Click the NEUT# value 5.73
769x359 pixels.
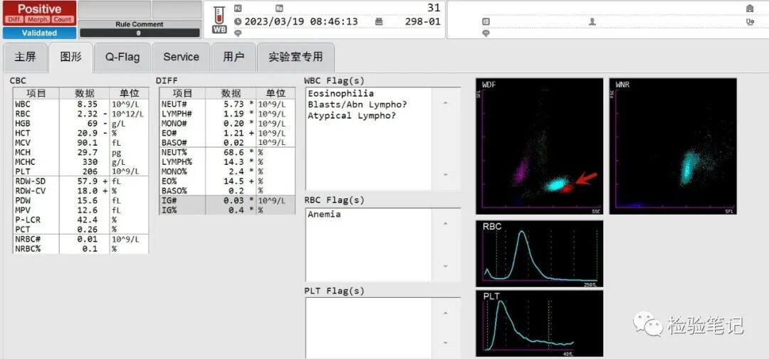pos(233,105)
